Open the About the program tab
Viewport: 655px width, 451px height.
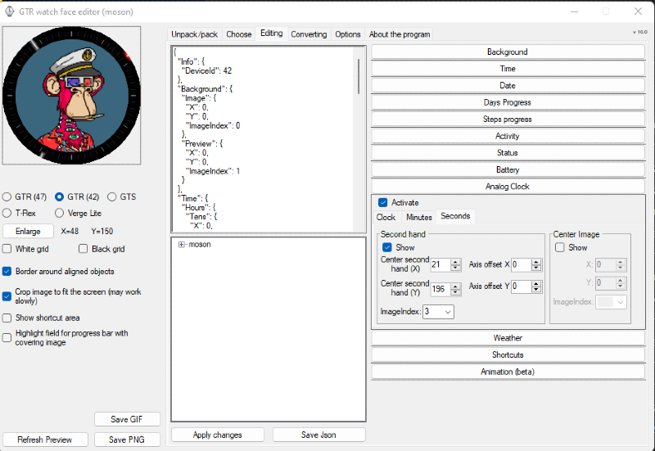click(x=400, y=34)
